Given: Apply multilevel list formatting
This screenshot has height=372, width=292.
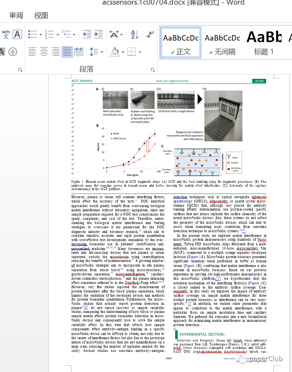Looking at the screenshot, I should click(66, 34).
